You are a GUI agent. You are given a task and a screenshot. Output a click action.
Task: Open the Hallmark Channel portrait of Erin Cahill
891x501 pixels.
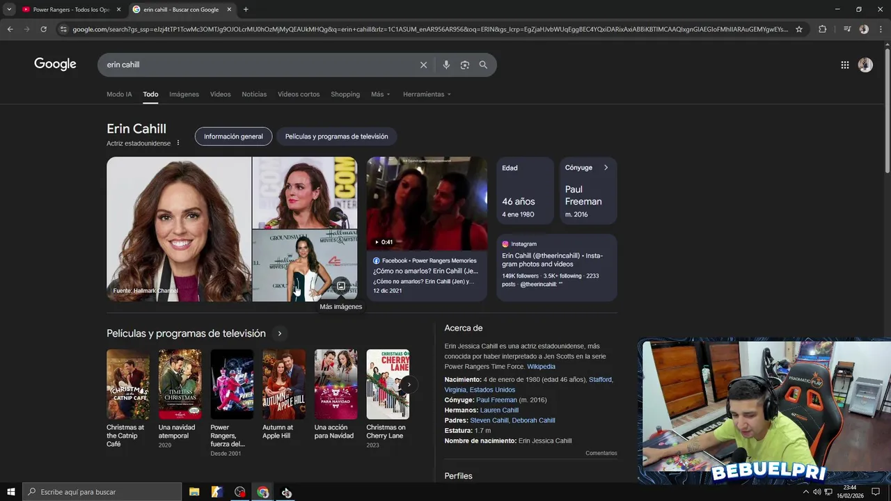(x=179, y=229)
